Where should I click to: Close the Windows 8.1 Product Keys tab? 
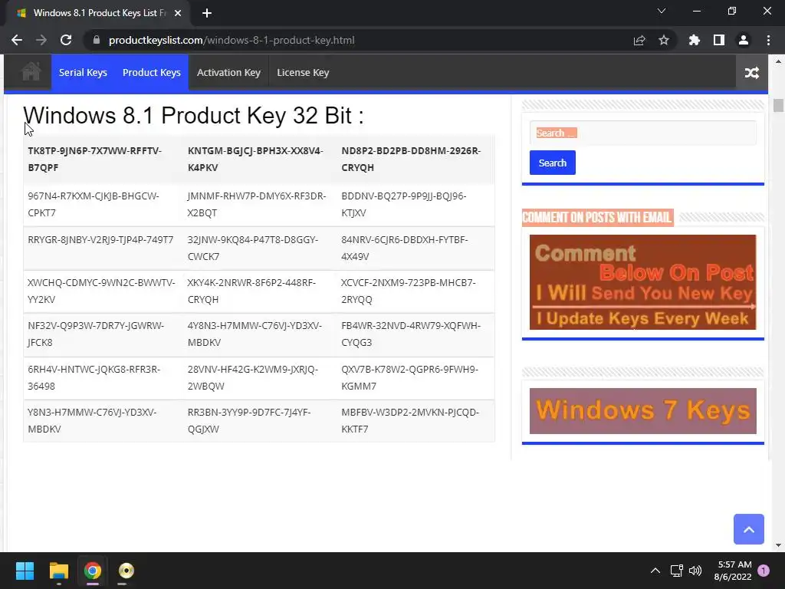point(178,13)
